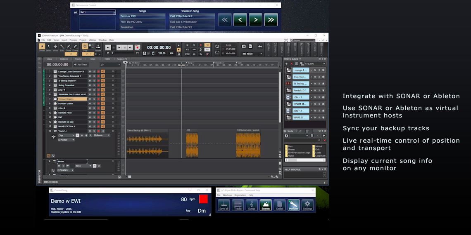Select the Smart tool in SONAR toolbar

tap(42, 47)
